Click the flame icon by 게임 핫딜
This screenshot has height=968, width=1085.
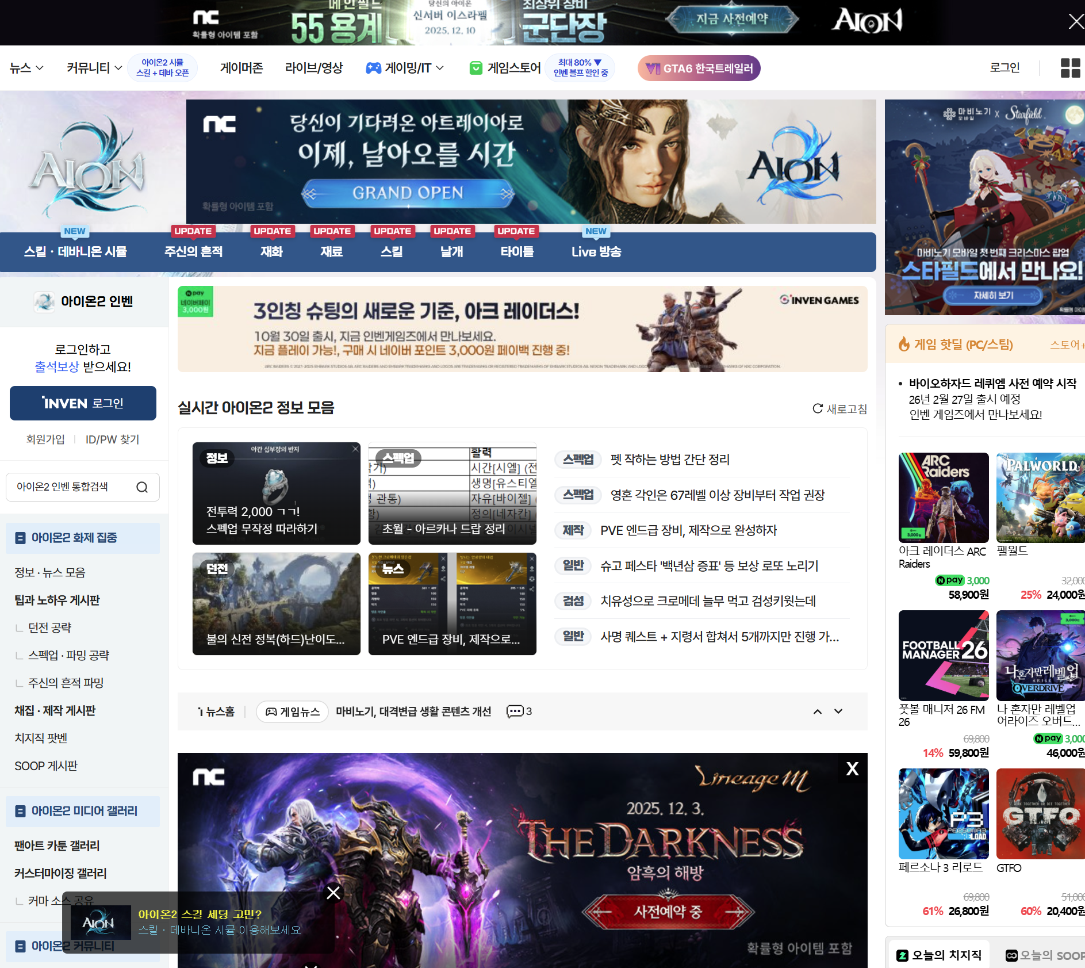[x=904, y=344]
